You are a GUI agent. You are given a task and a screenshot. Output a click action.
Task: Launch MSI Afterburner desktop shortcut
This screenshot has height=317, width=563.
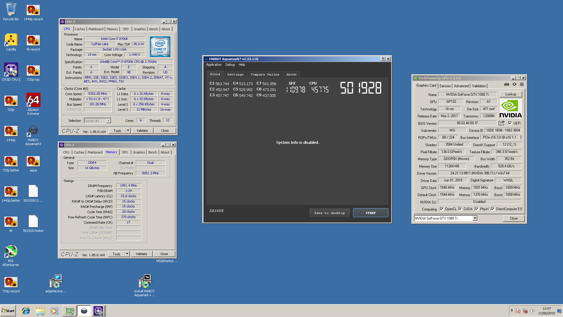pos(11,255)
